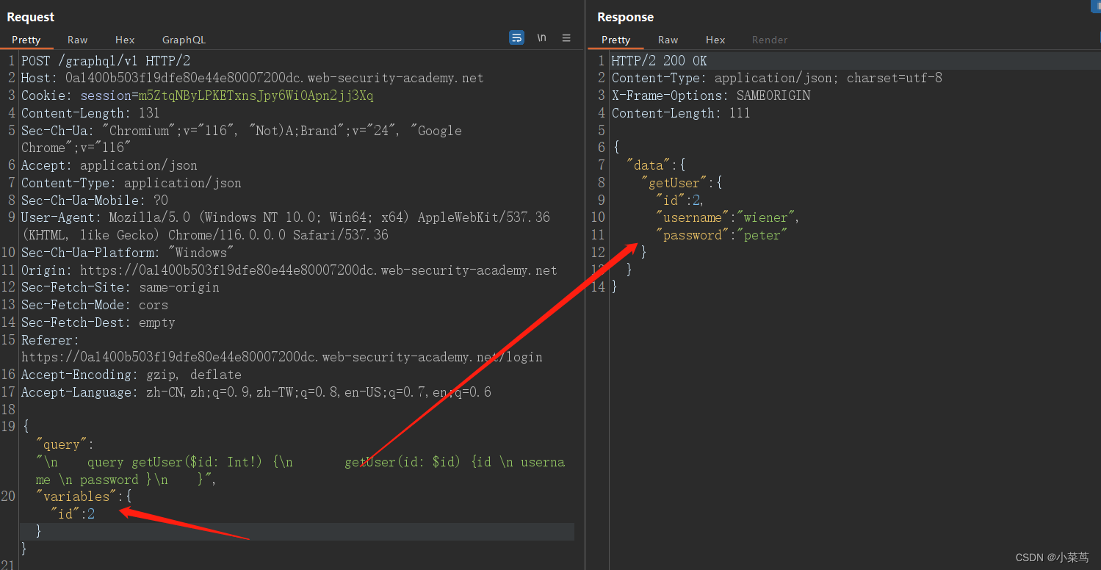The image size is (1101, 570).
Task: Click the "getUser" key in response JSON
Action: click(x=674, y=183)
